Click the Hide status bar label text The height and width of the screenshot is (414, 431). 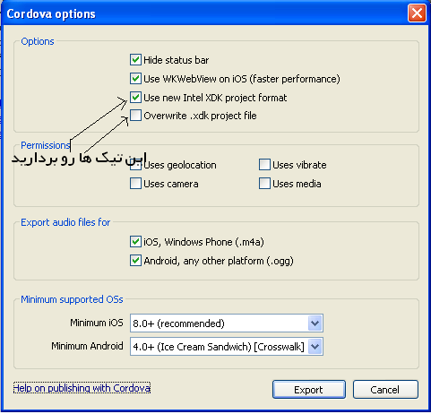177,60
